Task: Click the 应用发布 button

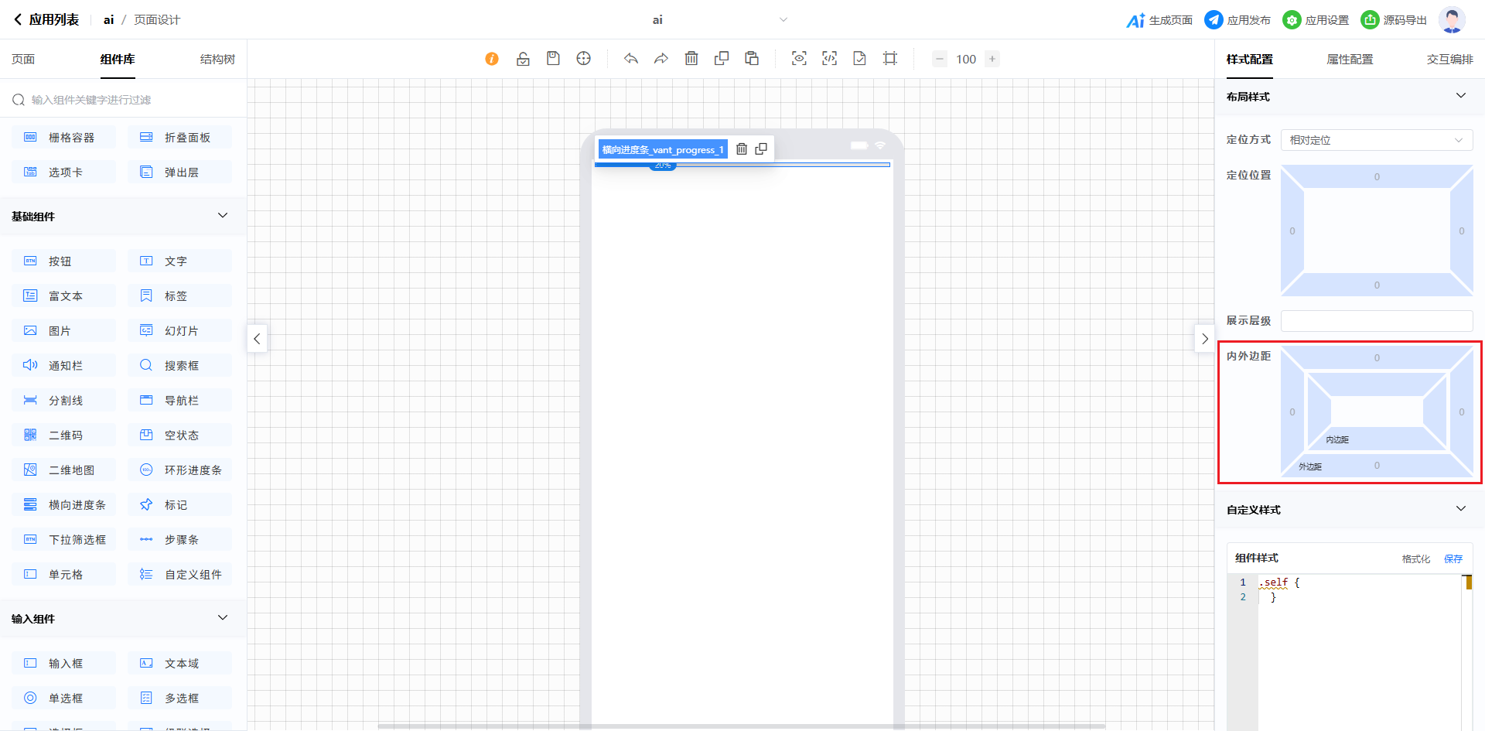Action: coord(1237,20)
